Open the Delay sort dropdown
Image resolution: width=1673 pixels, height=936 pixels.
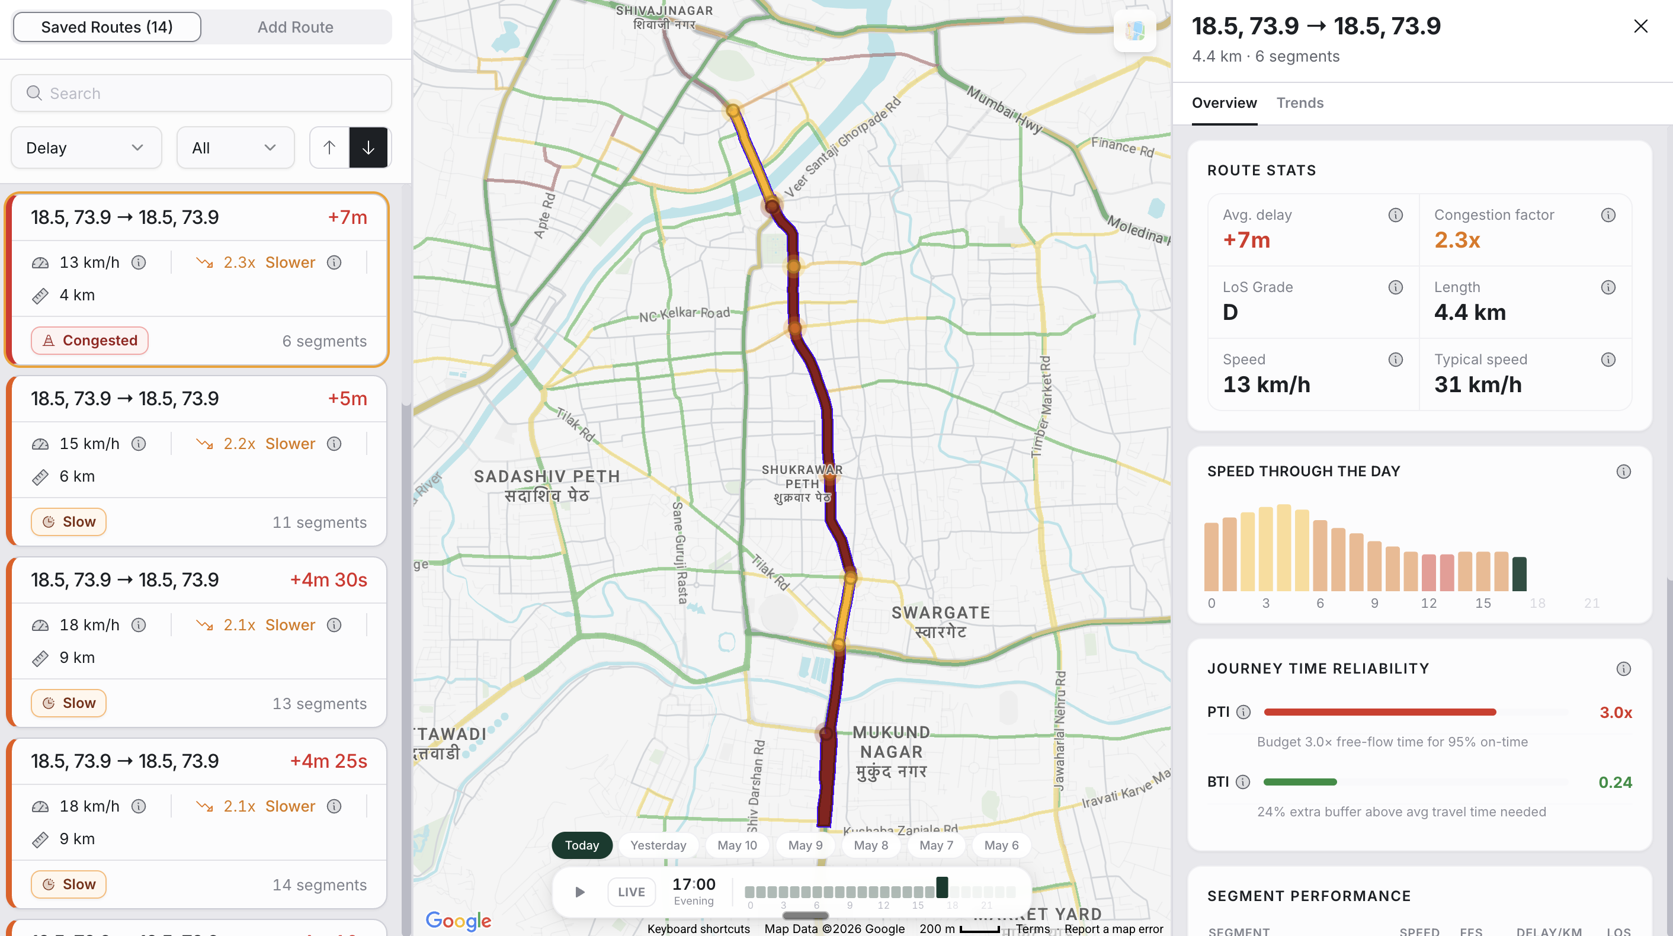(x=86, y=148)
